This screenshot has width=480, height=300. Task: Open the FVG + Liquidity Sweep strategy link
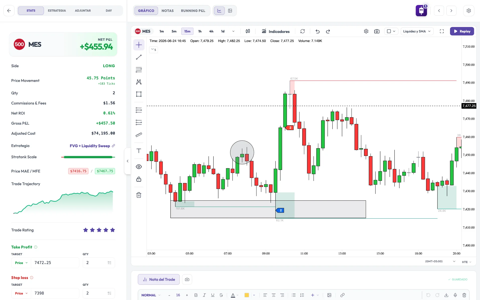[90, 146]
